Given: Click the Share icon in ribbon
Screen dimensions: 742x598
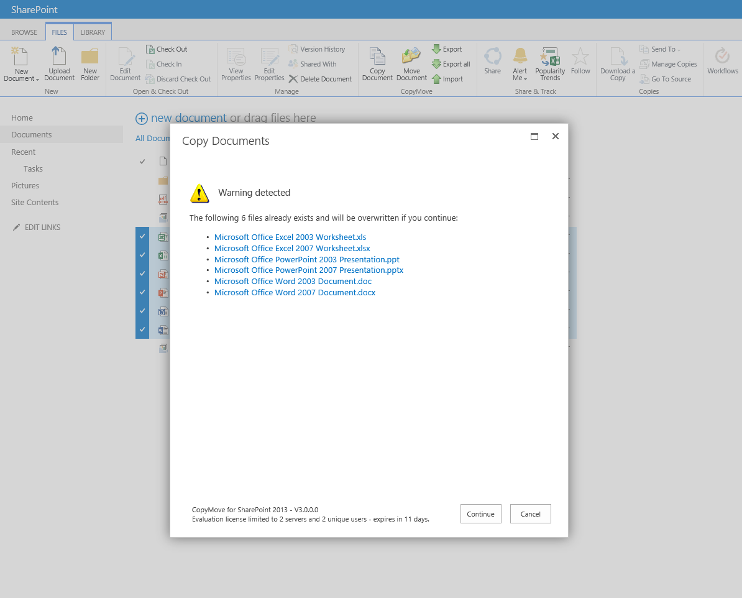Looking at the screenshot, I should pos(493,57).
